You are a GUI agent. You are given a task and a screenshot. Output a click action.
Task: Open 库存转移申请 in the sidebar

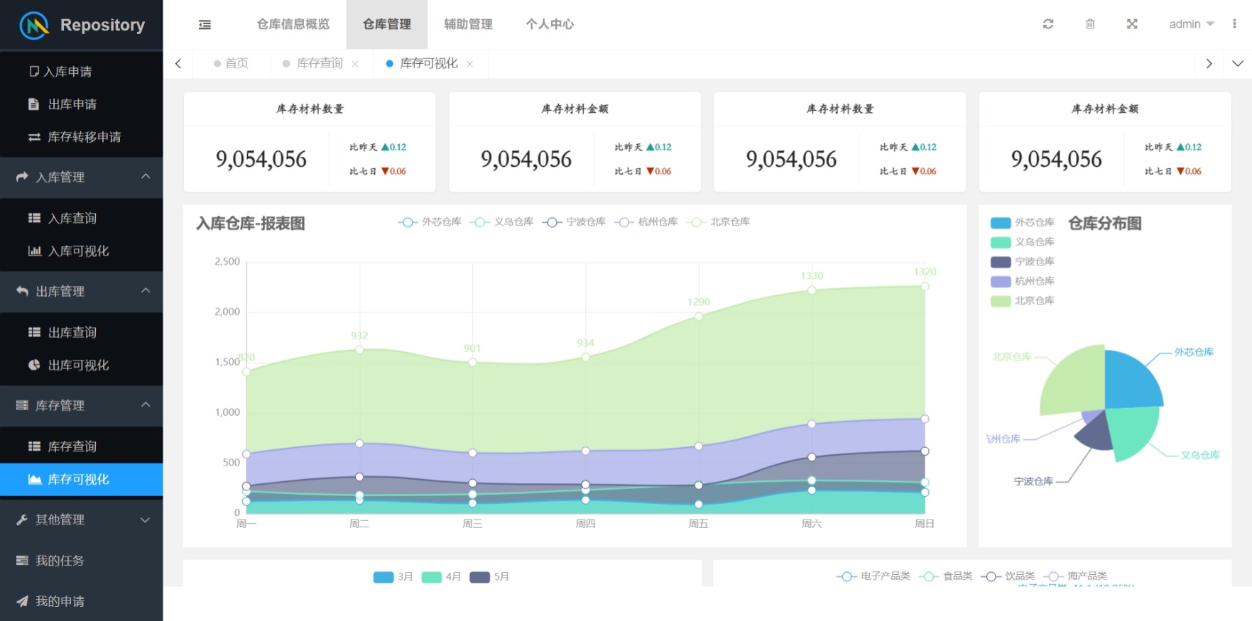[x=81, y=137]
